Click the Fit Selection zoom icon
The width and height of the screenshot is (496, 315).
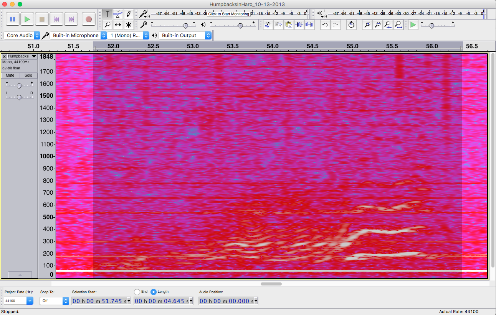coord(388,25)
